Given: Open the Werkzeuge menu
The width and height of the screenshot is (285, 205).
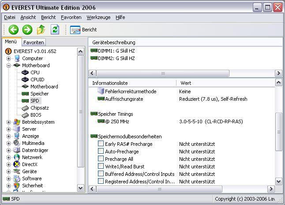Looking at the screenshot, I should point(98,17).
